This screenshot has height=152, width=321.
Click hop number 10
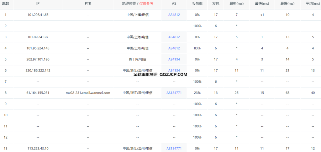point(6,115)
